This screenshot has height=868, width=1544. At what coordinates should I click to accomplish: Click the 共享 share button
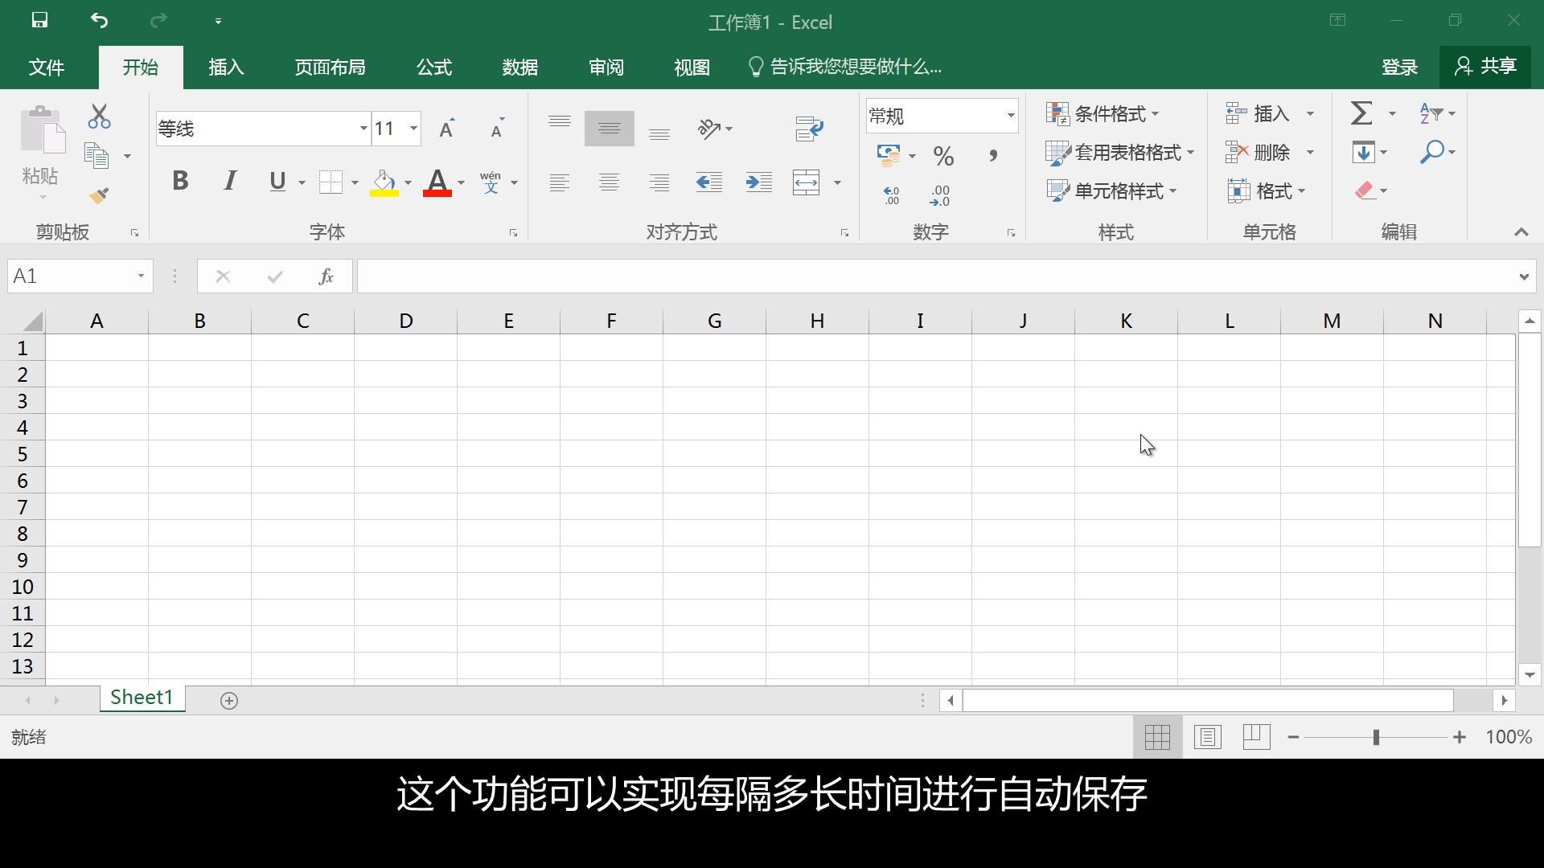[x=1485, y=67]
